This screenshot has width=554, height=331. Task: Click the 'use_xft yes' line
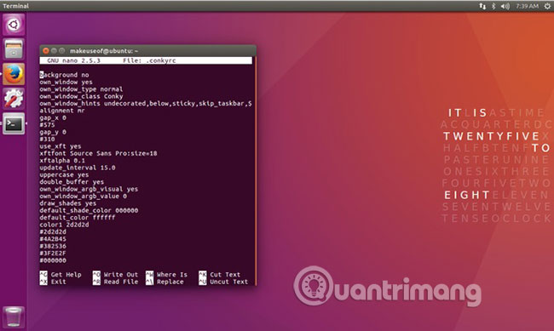coord(61,146)
